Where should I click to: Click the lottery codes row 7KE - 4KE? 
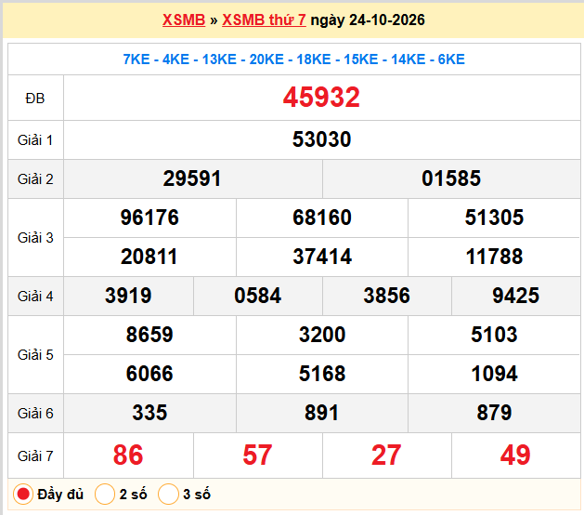(x=294, y=59)
